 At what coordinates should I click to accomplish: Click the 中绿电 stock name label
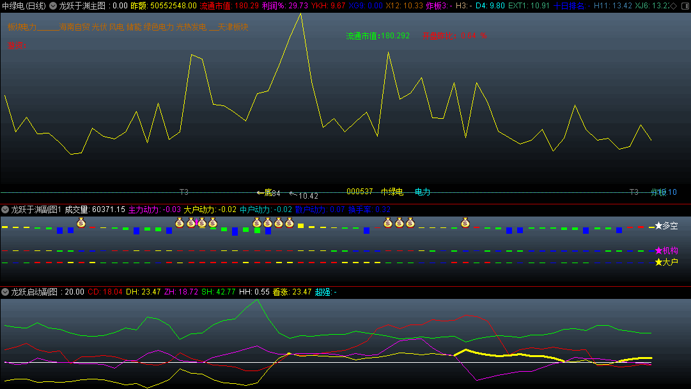392,192
